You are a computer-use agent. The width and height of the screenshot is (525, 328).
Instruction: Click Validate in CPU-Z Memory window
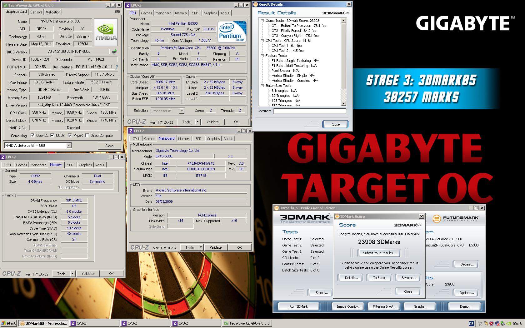tap(87, 274)
